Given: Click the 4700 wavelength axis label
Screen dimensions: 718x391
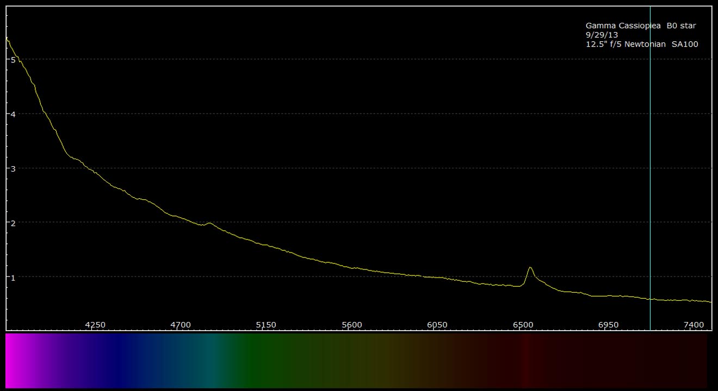Looking at the screenshot, I should (181, 325).
